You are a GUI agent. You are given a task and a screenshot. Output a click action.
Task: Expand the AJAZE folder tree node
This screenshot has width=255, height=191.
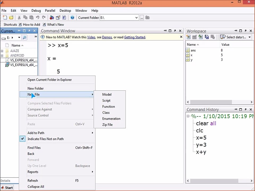(2, 51)
